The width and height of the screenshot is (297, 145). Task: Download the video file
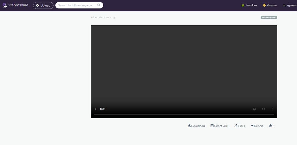[196, 126]
